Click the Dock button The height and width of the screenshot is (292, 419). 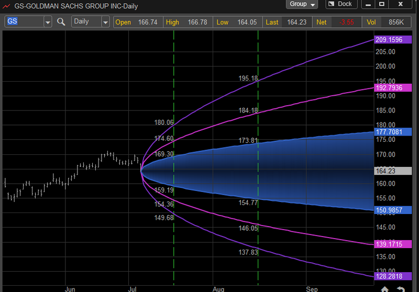click(x=341, y=4)
